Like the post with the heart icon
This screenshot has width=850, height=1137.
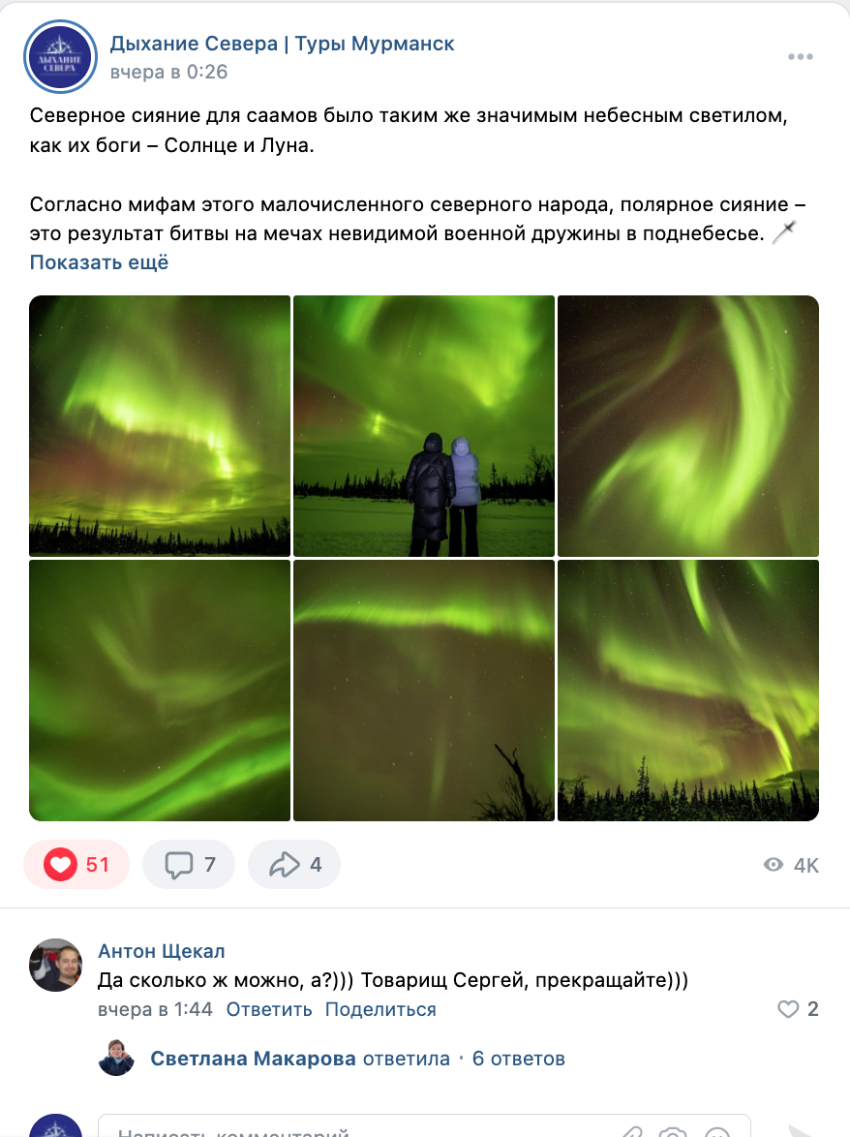click(60, 864)
